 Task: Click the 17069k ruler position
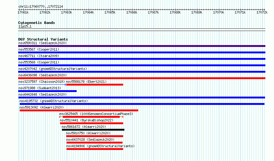[197, 12]
